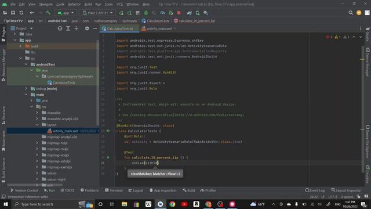
Task: Collapse all nodes in Project panel
Action: (x=77, y=28)
